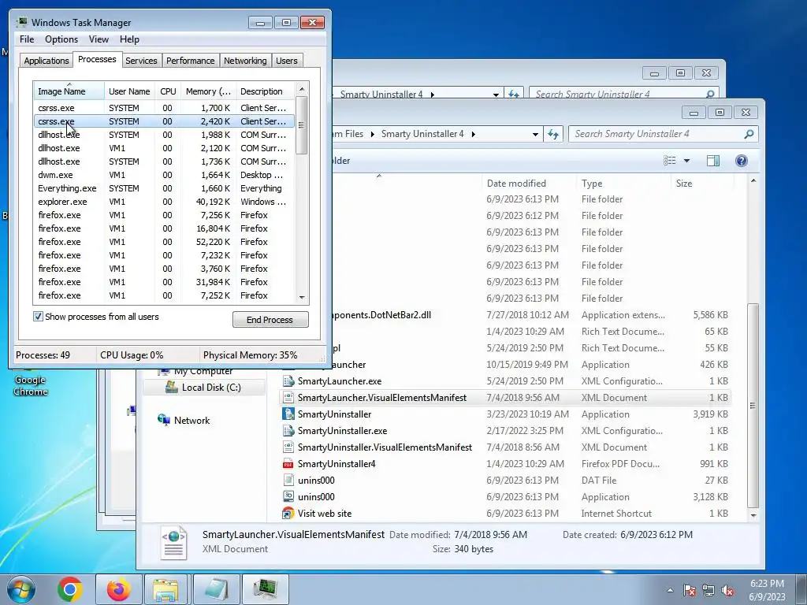Toggle the preview pane icon
The height and width of the screenshot is (605, 807).
tap(712, 161)
